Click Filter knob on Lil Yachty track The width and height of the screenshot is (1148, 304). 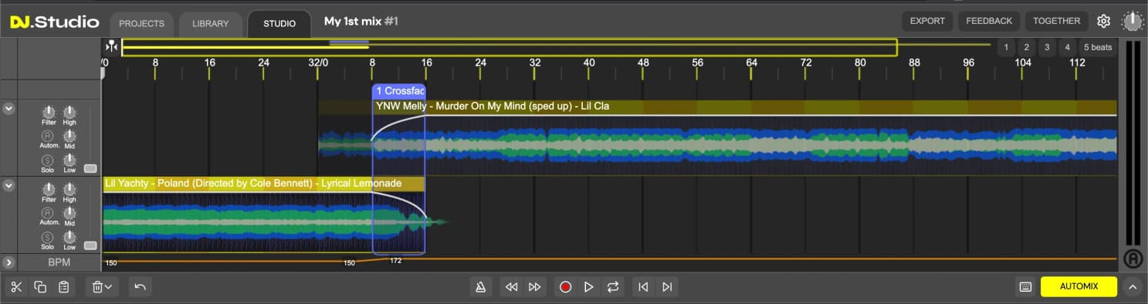tap(49, 190)
